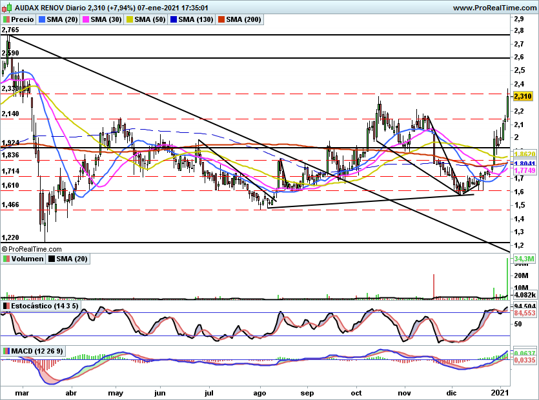
Task: Click the Precio panel label
Action: coord(23,20)
